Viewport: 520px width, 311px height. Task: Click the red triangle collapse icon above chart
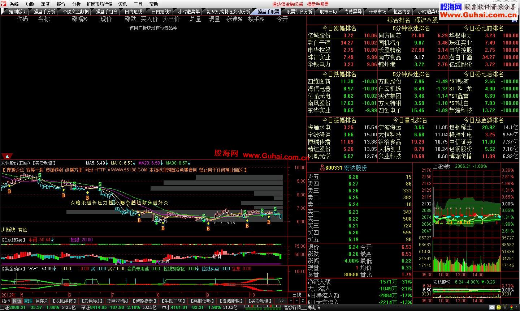point(7,156)
